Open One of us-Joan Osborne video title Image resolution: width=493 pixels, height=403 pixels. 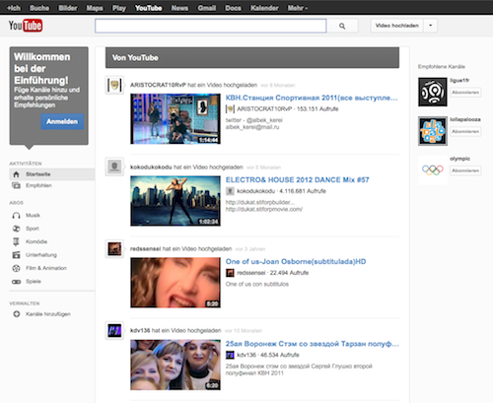[x=296, y=262]
